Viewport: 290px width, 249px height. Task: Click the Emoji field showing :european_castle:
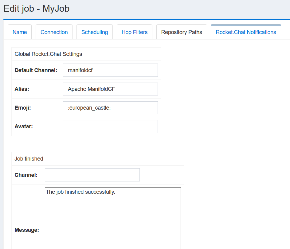[x=110, y=108]
